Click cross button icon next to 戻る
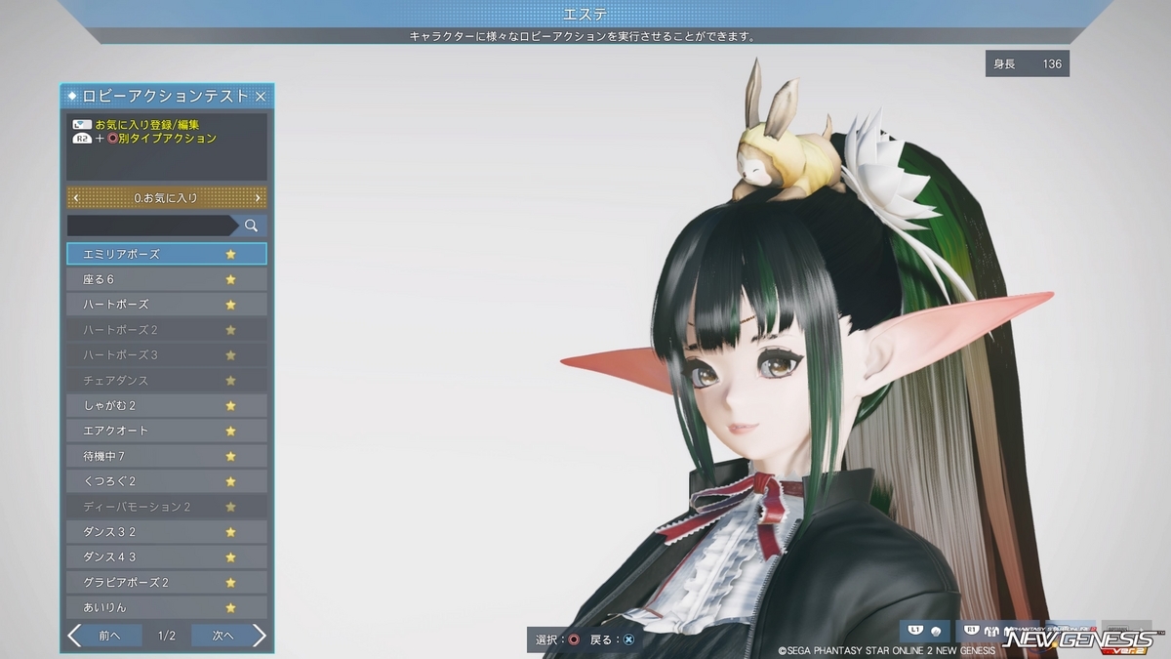 (628, 639)
